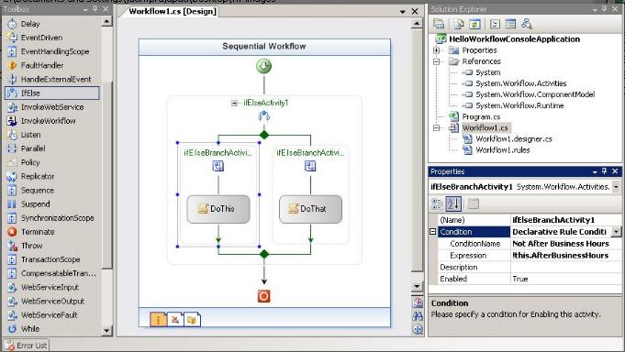The image size is (625, 352).
Task: Select the IfElse activity in Toolbox
Action: click(51, 93)
